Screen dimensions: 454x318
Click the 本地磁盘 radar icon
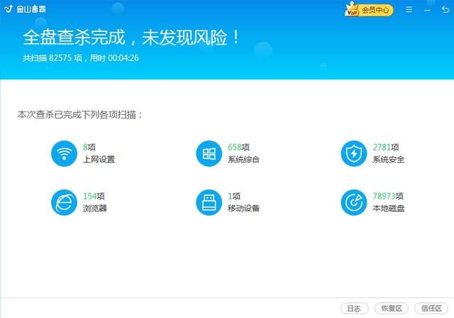[354, 202]
